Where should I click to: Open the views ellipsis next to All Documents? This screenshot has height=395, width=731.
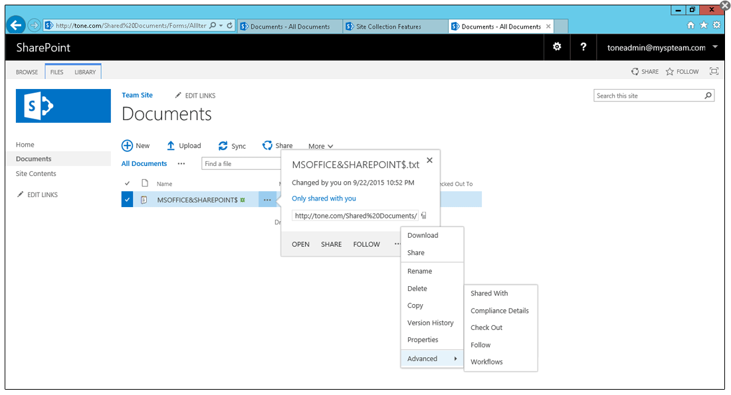(x=181, y=163)
